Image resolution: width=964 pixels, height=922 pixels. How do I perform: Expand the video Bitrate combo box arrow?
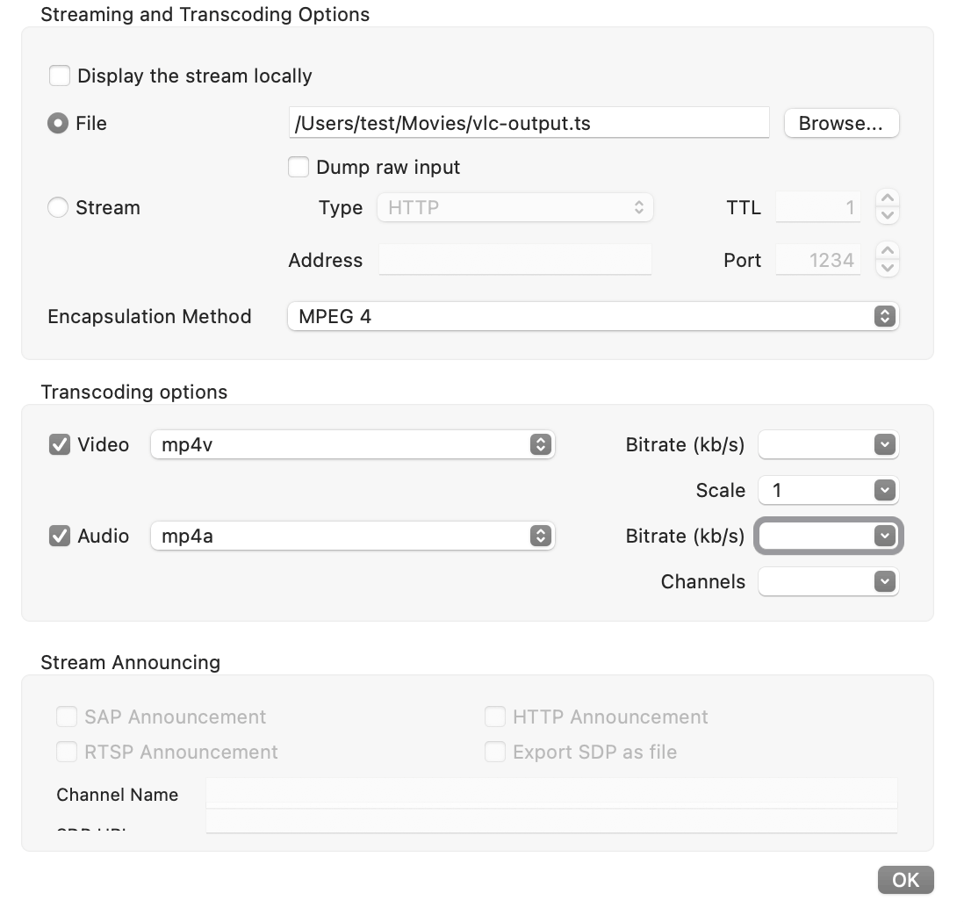pyautogui.click(x=884, y=445)
